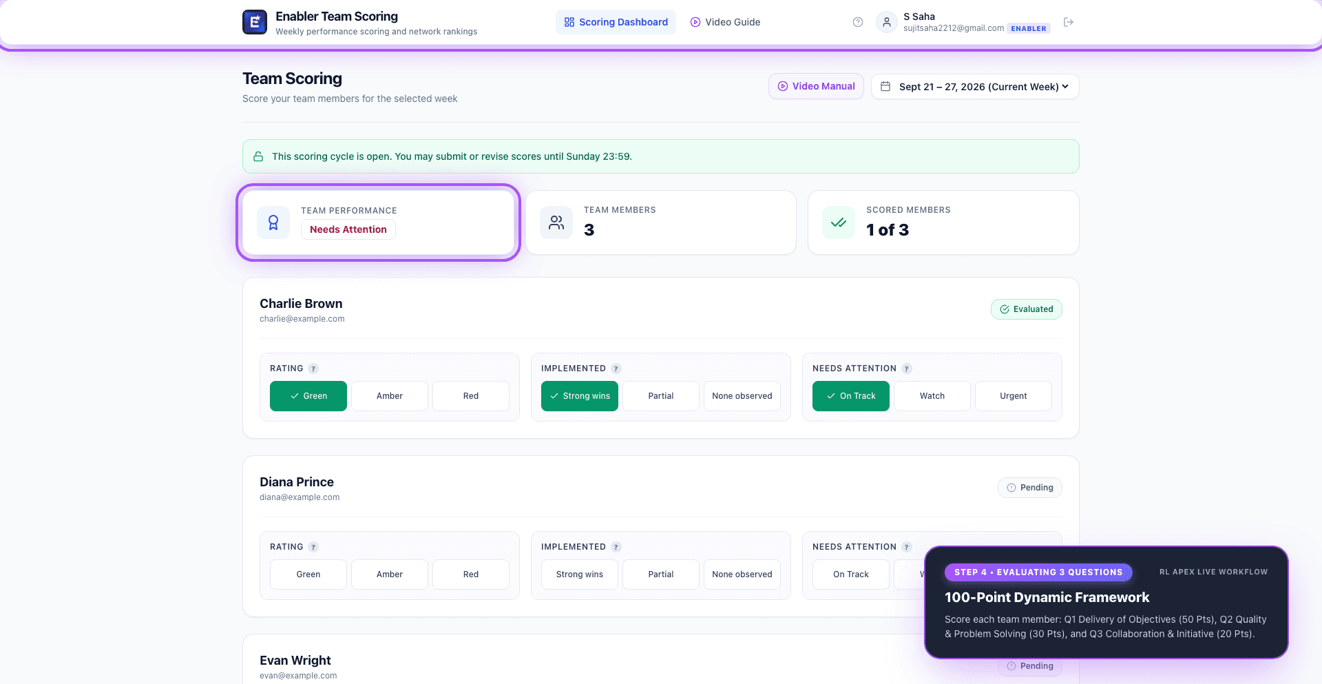This screenshot has width=1322, height=684.
Task: Open the Video Guide tab
Action: click(x=725, y=22)
